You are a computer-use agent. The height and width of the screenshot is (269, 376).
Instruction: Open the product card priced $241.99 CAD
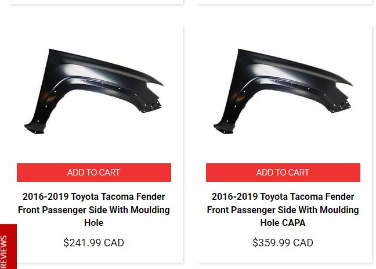point(94,144)
